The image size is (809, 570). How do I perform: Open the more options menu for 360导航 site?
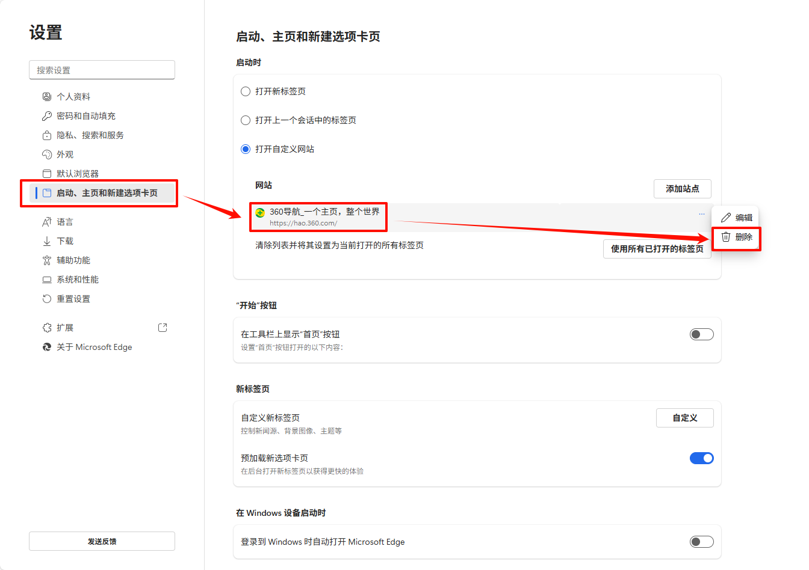tap(701, 213)
